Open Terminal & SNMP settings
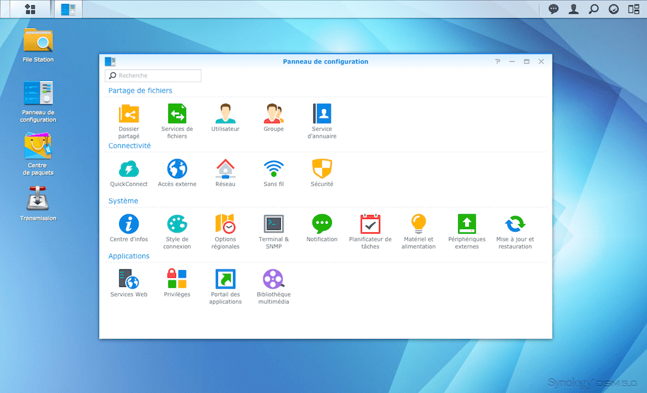This screenshot has width=647, height=393. pos(274,232)
